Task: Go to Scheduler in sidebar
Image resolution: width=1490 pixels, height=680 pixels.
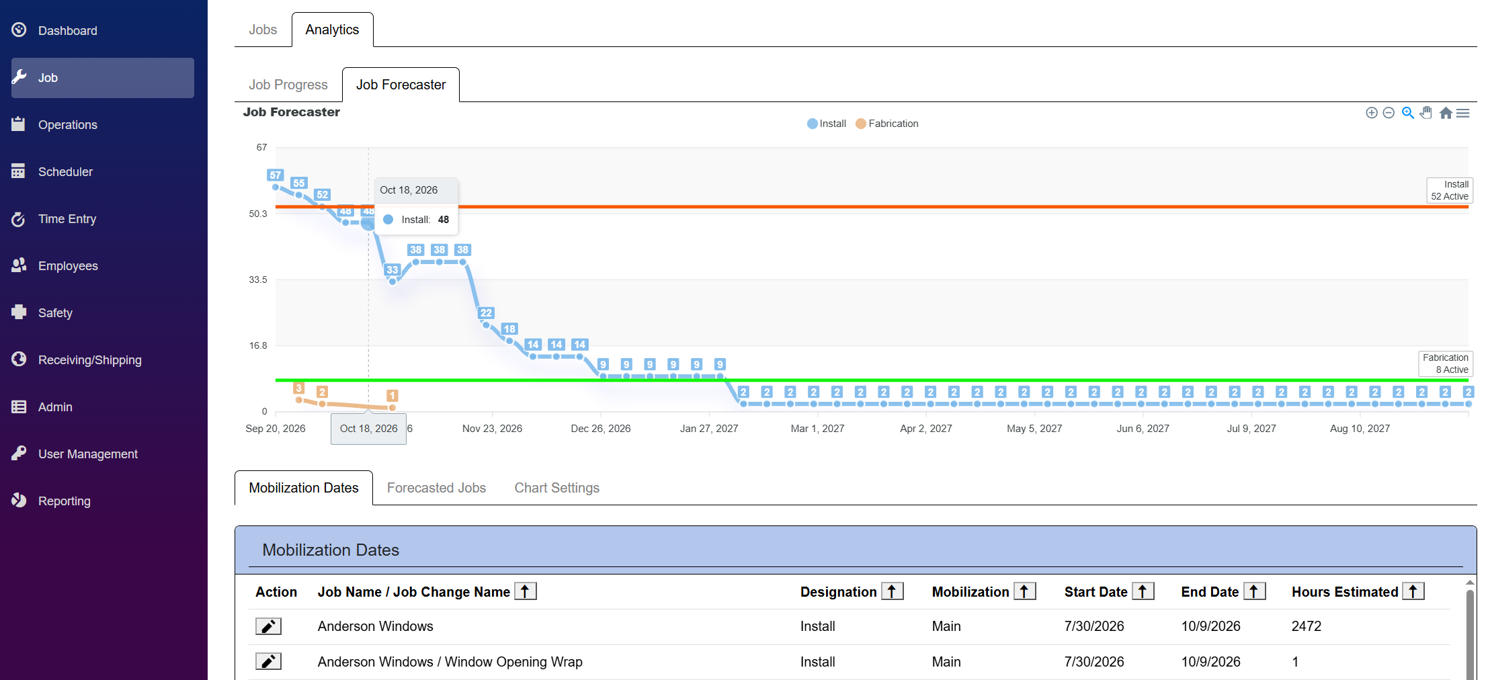Action: [65, 172]
